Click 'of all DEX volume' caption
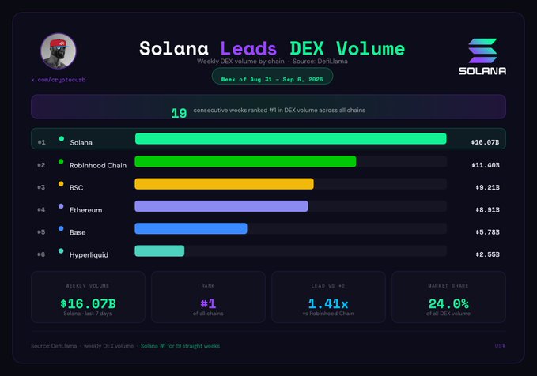Image resolution: width=537 pixels, height=376 pixels. click(x=448, y=314)
